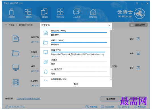Viewport: 152px width, 110px height.
Task: Click the 收藏夹 100% progress bar
Action: pos(79,42)
